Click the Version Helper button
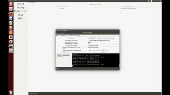 [128, 7]
